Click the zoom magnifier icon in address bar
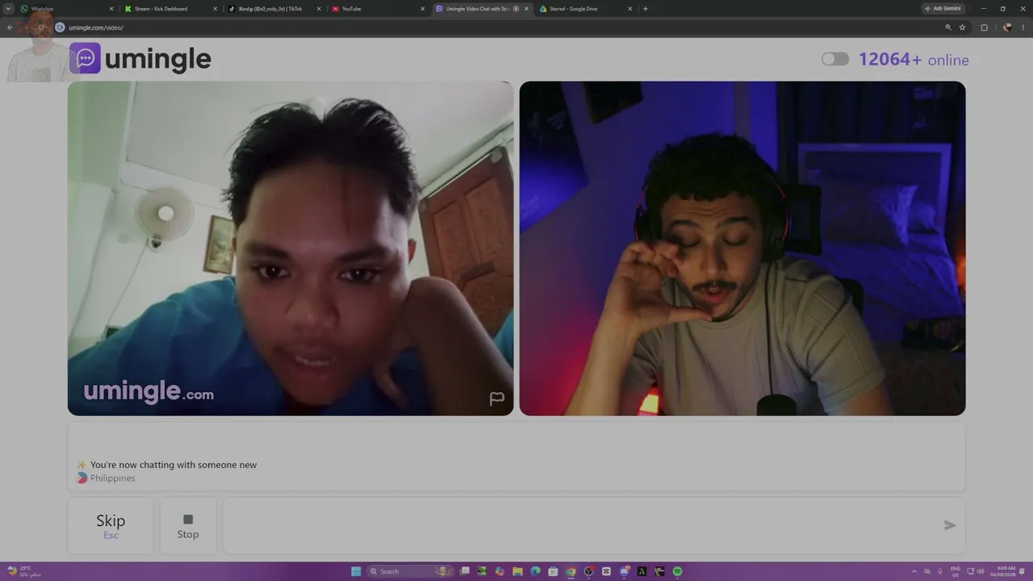This screenshot has width=1033, height=581. click(948, 27)
